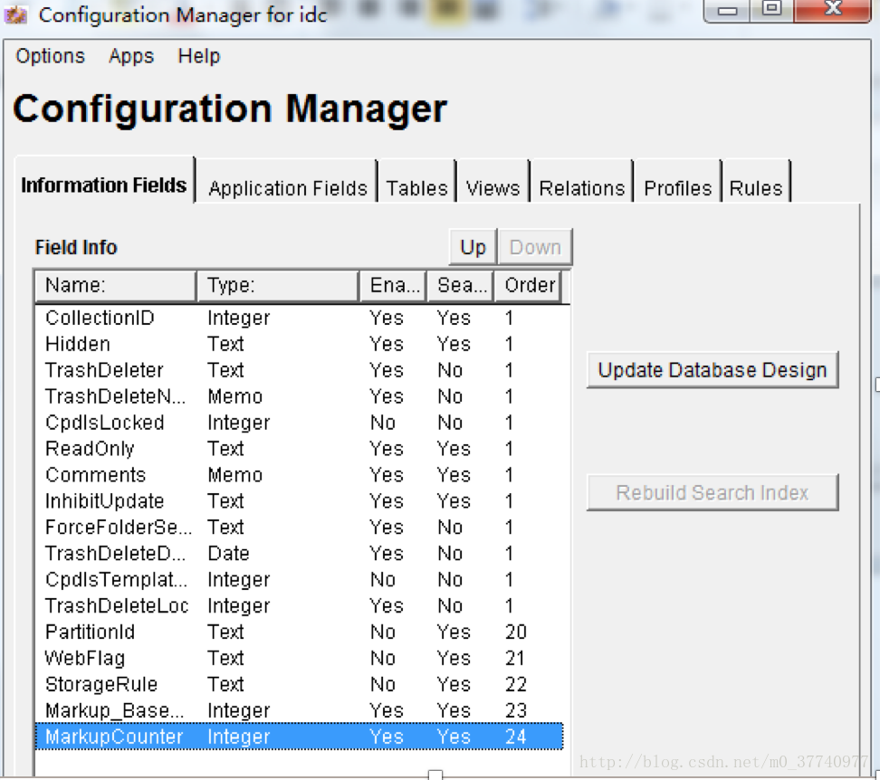The width and height of the screenshot is (880, 780).
Task: Click the Up button
Action: click(x=472, y=246)
